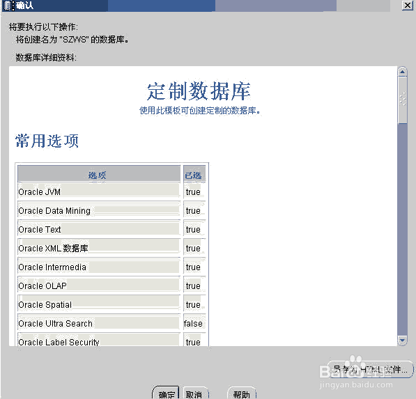Click the 取消 cancel button
The image size is (416, 399).
(195, 393)
